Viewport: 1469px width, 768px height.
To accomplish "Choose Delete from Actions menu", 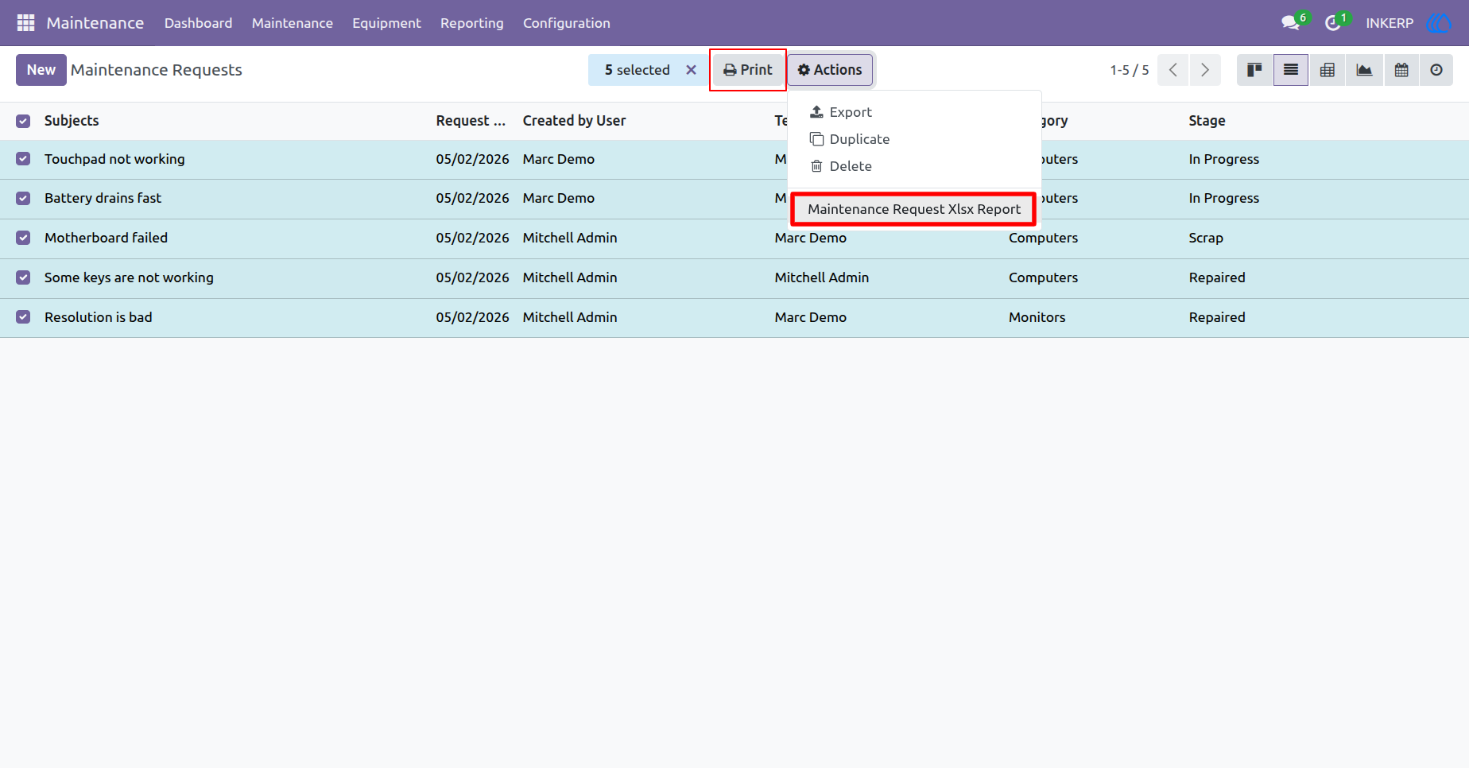I will coord(914,166).
